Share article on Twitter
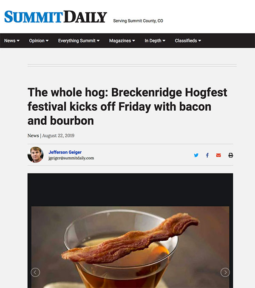 (x=196, y=155)
